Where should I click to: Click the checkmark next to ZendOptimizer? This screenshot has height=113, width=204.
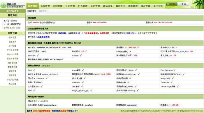174,70
